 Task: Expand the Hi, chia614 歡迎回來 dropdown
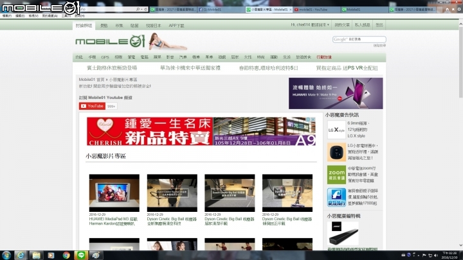(310, 25)
